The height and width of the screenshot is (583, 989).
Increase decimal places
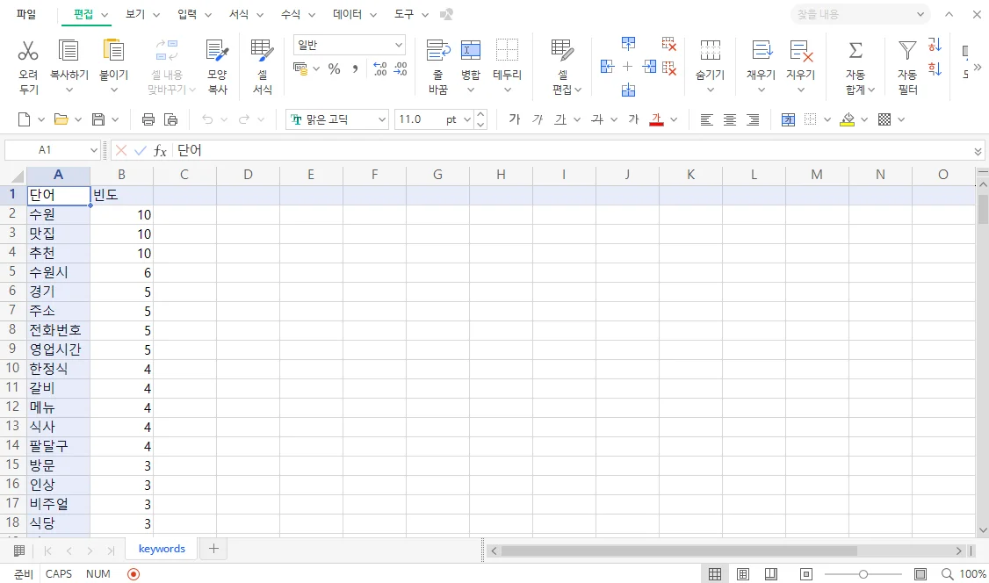(379, 68)
